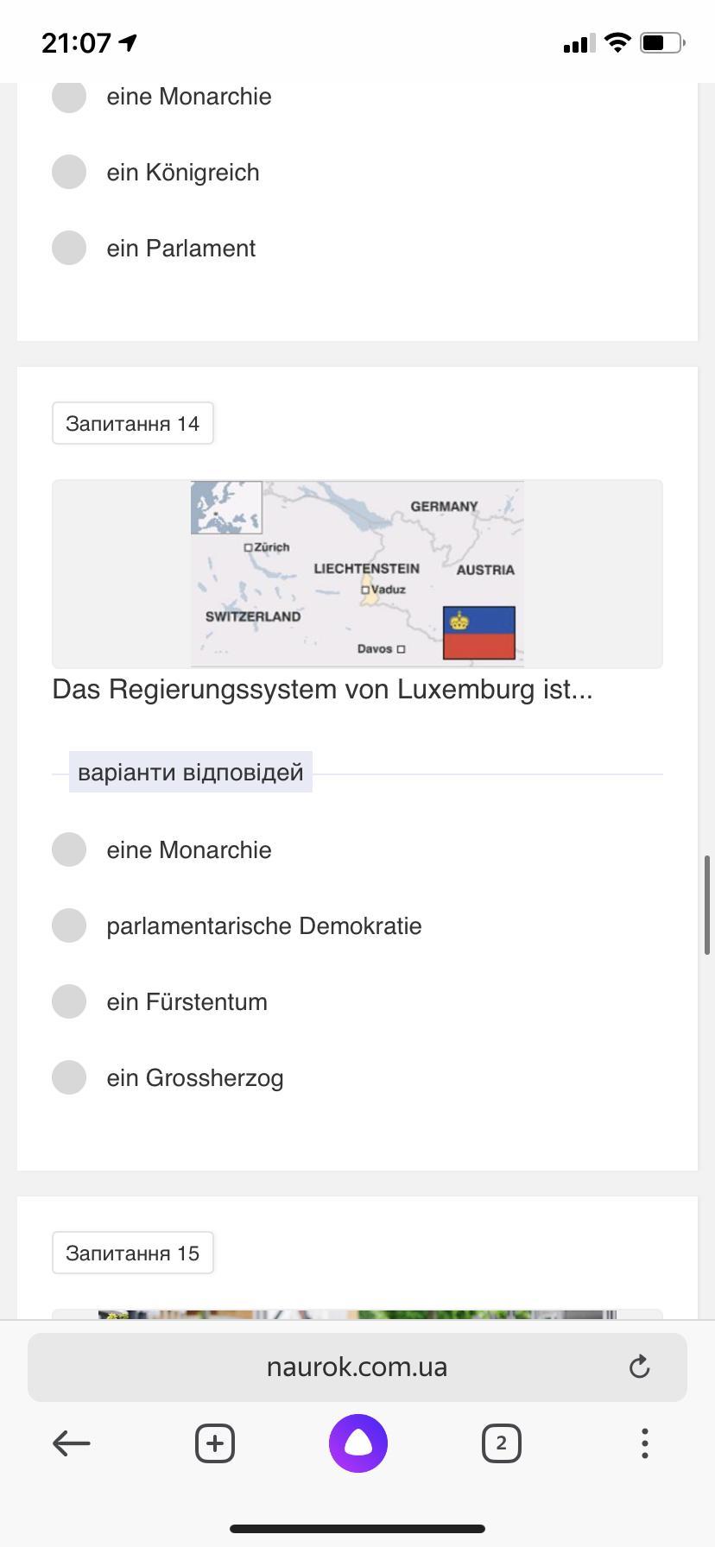Choose 'ein Fürstentum' answer

[69, 1001]
